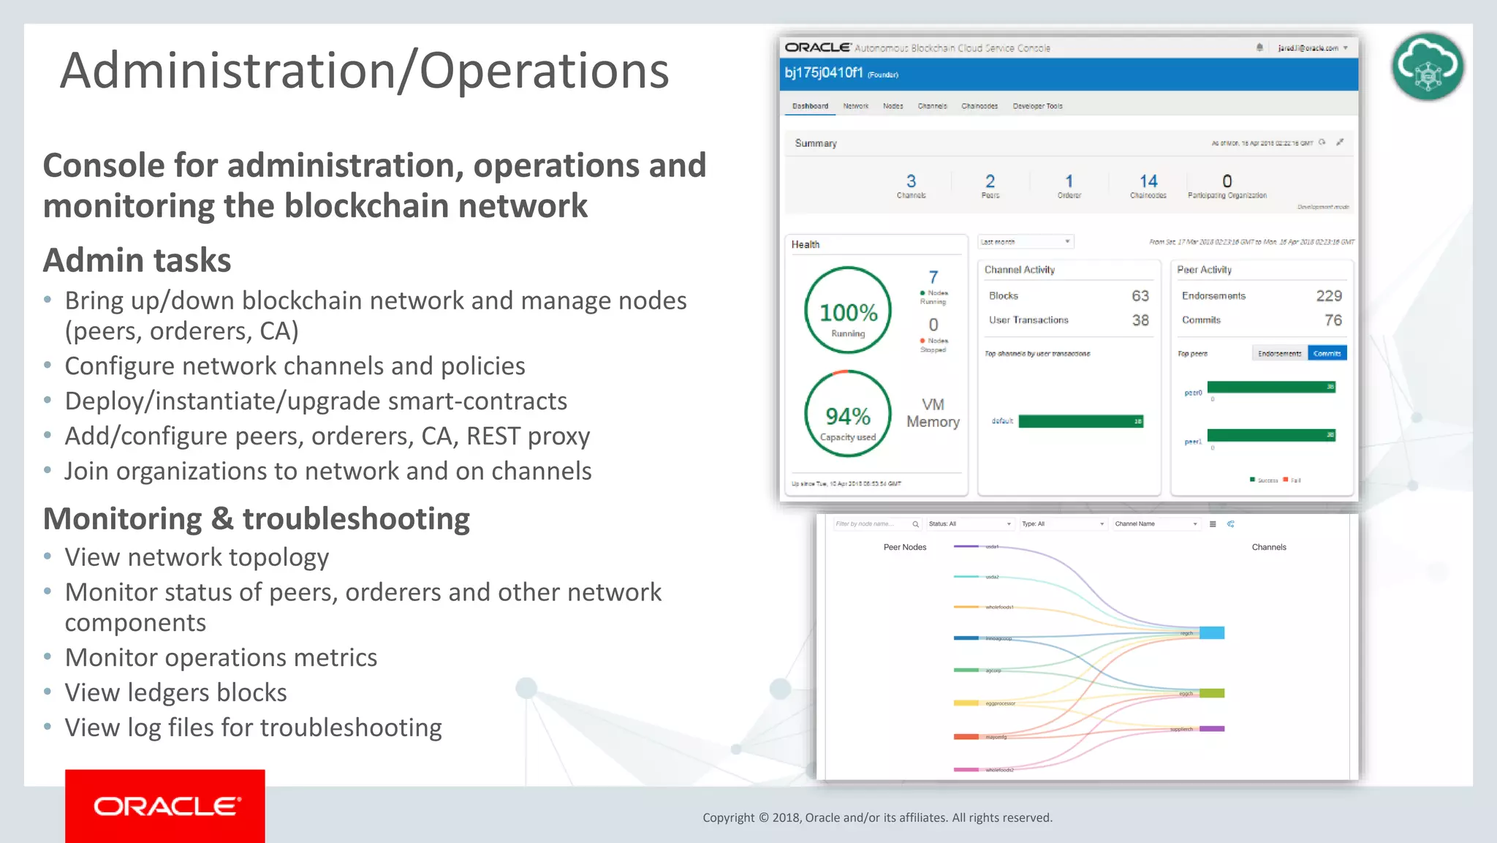Image resolution: width=1497 pixels, height=843 pixels.
Task: Click the 0 Nodes Stopped count
Action: 933,325
